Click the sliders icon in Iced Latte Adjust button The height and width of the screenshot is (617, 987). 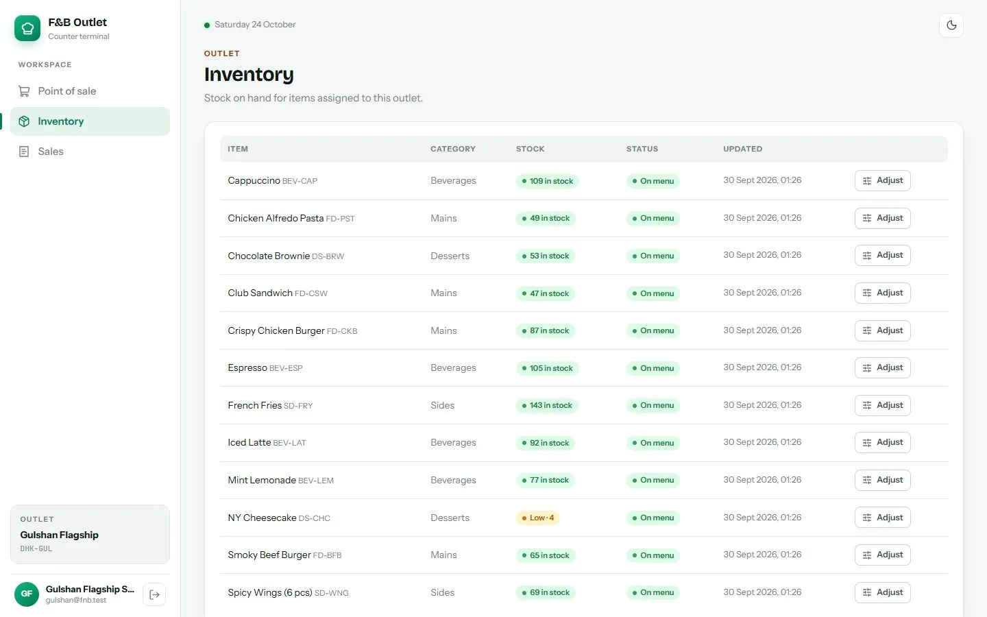tap(867, 443)
